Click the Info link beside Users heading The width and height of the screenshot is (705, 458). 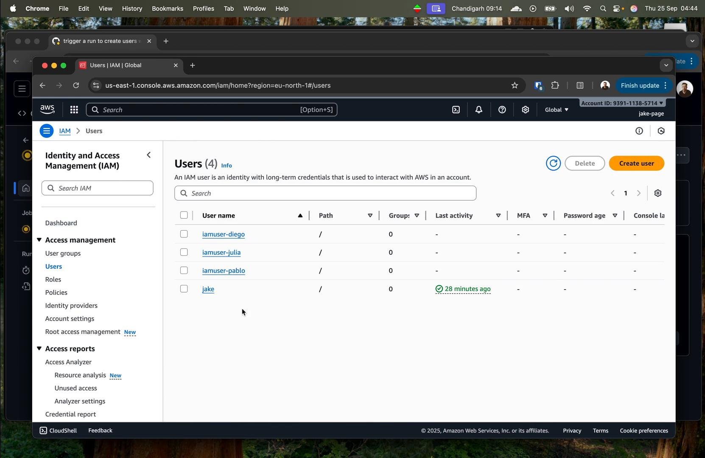click(x=227, y=165)
